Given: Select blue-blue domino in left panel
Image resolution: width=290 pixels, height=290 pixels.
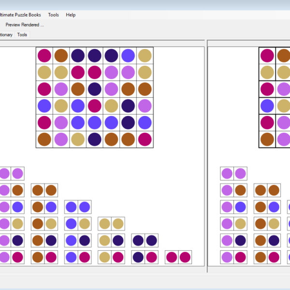Looking at the screenshot, I should pyautogui.click(x=78, y=207).
